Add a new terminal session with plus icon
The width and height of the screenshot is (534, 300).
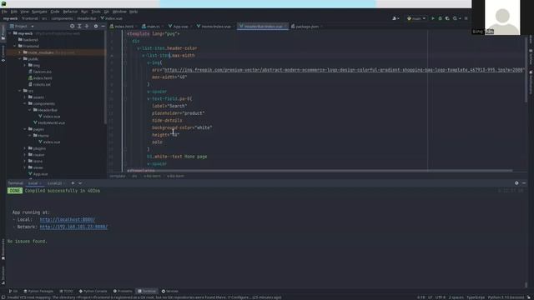[73, 183]
